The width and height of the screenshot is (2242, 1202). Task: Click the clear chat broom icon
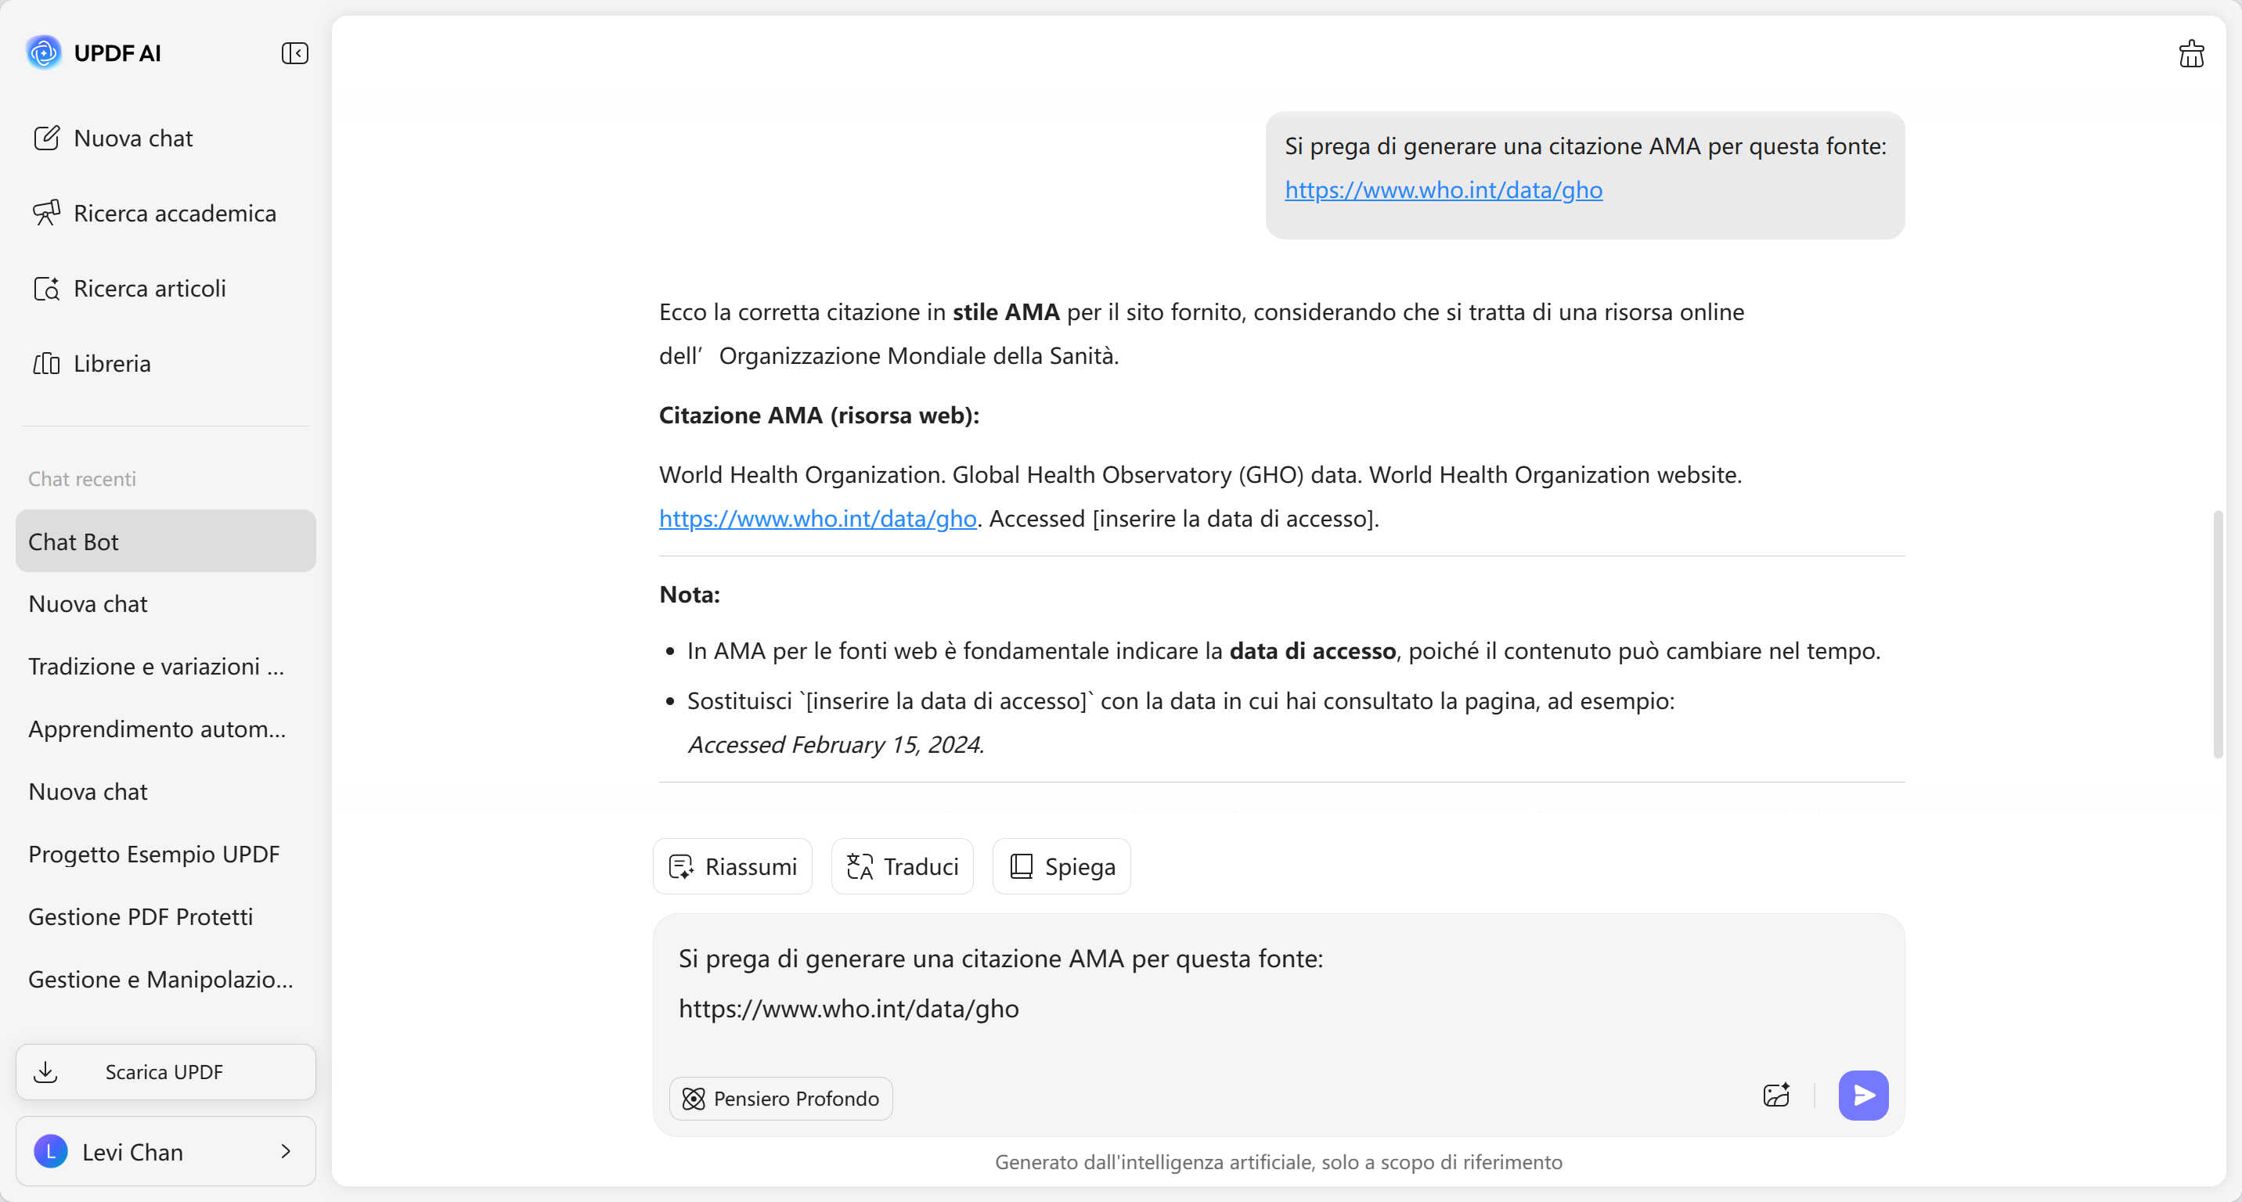[x=2190, y=54]
